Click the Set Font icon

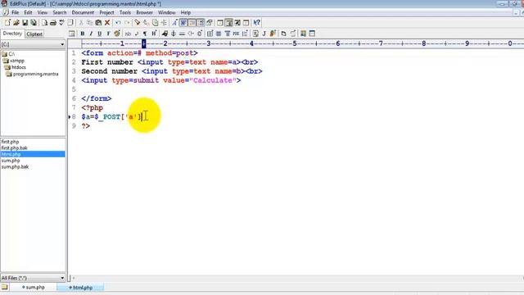tap(174, 23)
